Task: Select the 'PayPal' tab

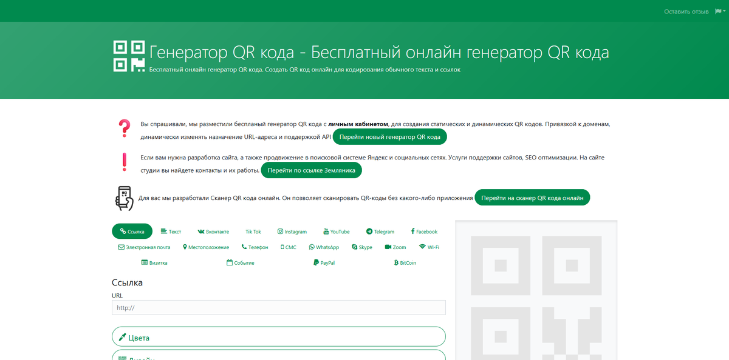Action: click(324, 263)
